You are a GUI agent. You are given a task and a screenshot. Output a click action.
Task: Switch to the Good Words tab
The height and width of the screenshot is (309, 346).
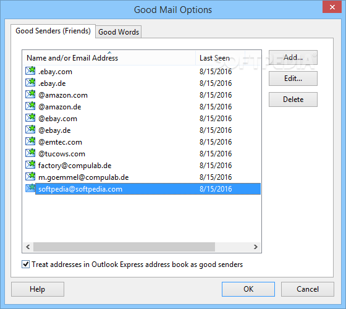pos(119,32)
